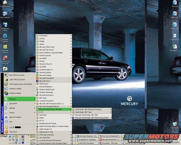This screenshot has width=181, height=145.
Task: Open Help and Support
Action: (20, 117)
